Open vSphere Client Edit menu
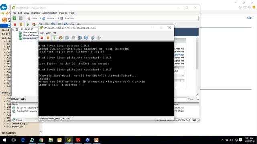257x144 pixels. click(20, 13)
